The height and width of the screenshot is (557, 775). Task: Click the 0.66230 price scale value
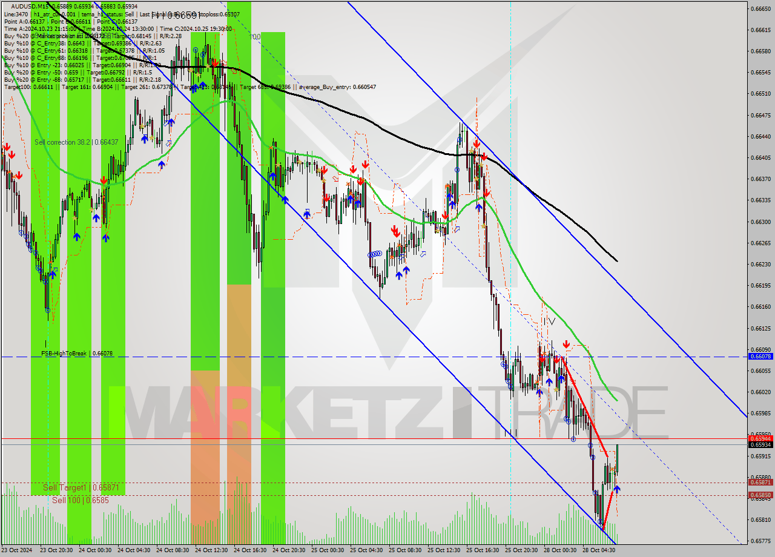[x=762, y=264]
